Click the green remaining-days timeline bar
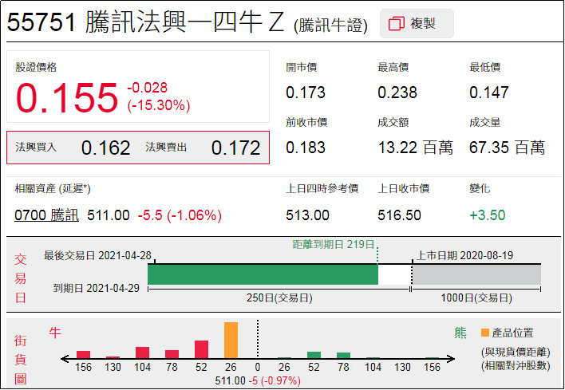Image resolution: width=565 pixels, height=390 pixels. 263,275
